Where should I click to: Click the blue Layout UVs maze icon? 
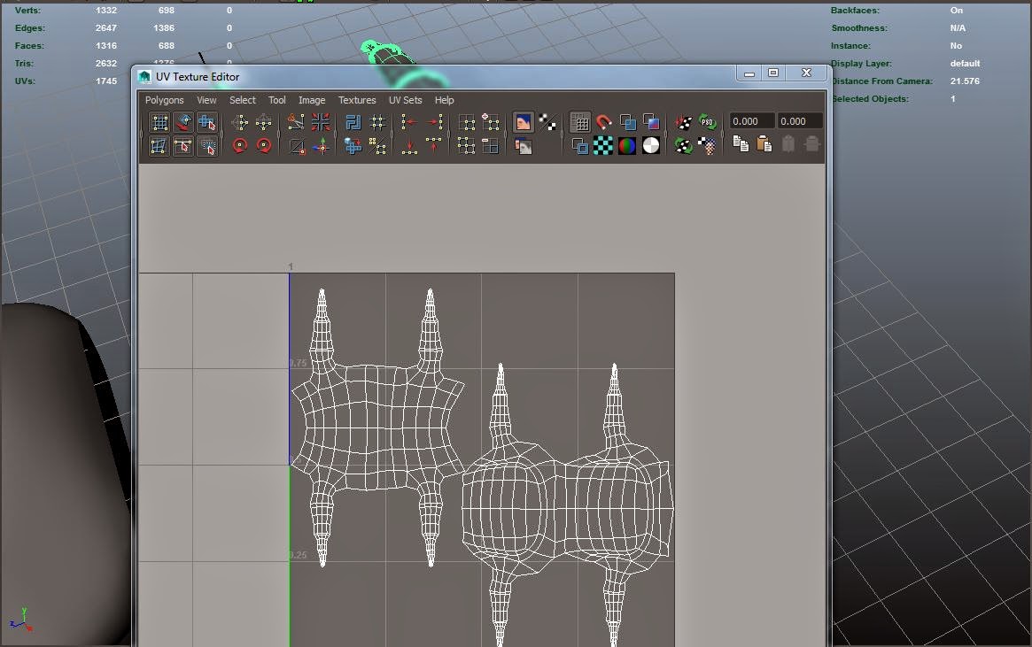point(353,122)
